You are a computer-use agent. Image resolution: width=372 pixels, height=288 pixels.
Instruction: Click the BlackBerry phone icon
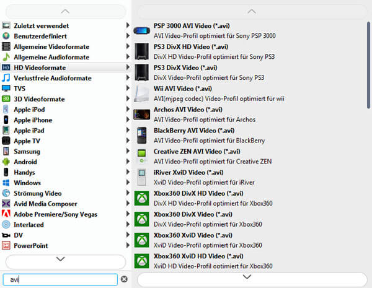[x=141, y=135]
